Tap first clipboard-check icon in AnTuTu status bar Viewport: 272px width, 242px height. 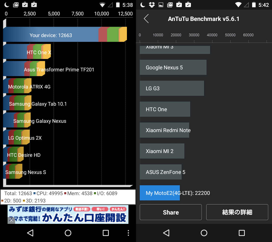(x=179, y=5)
